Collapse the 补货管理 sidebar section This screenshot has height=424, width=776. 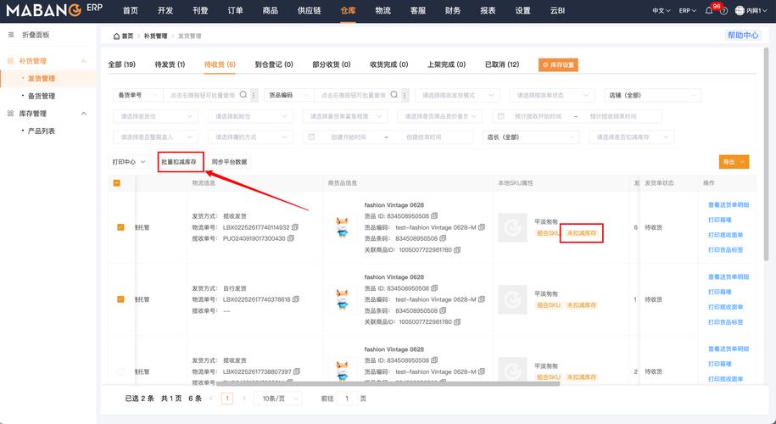coord(83,61)
